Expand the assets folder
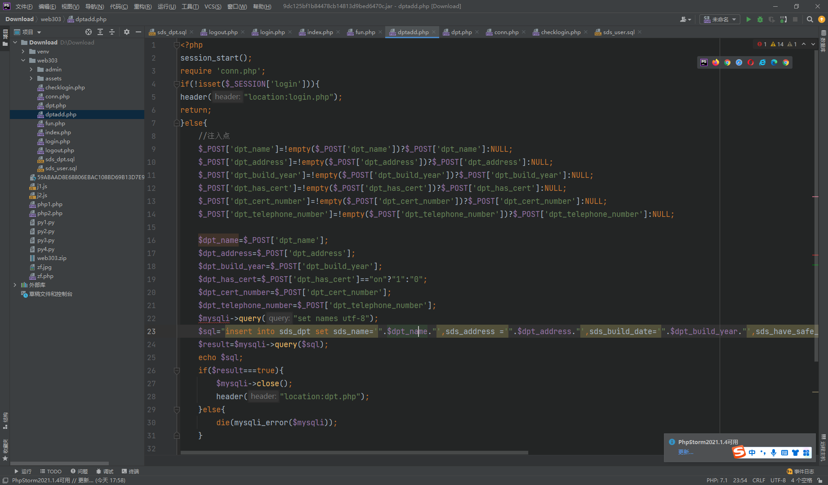The image size is (828, 485). (x=31, y=79)
